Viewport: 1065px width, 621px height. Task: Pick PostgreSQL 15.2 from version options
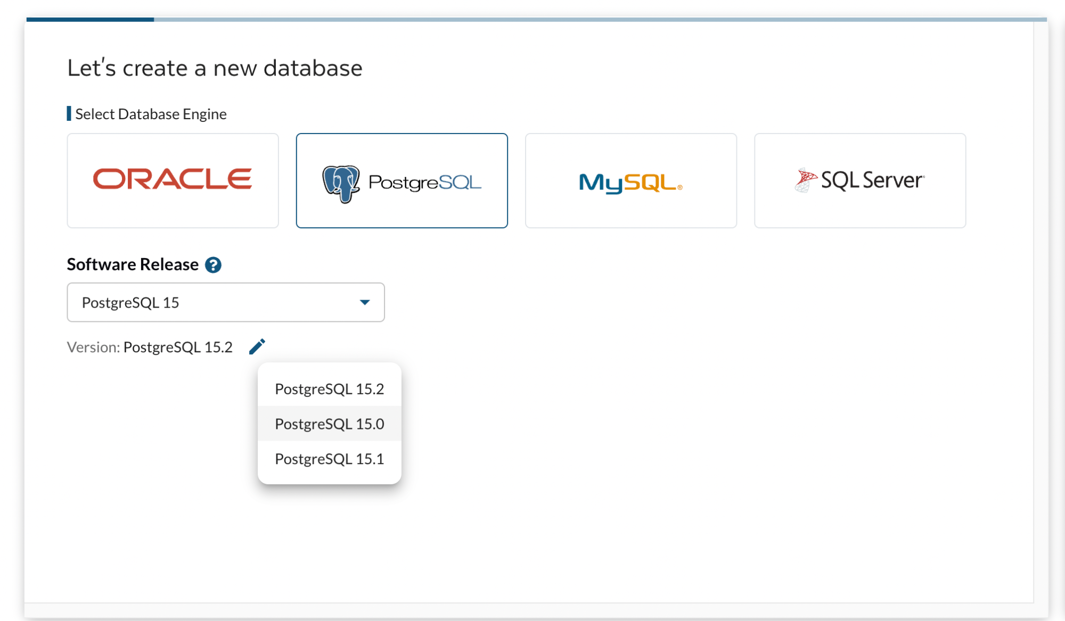329,388
